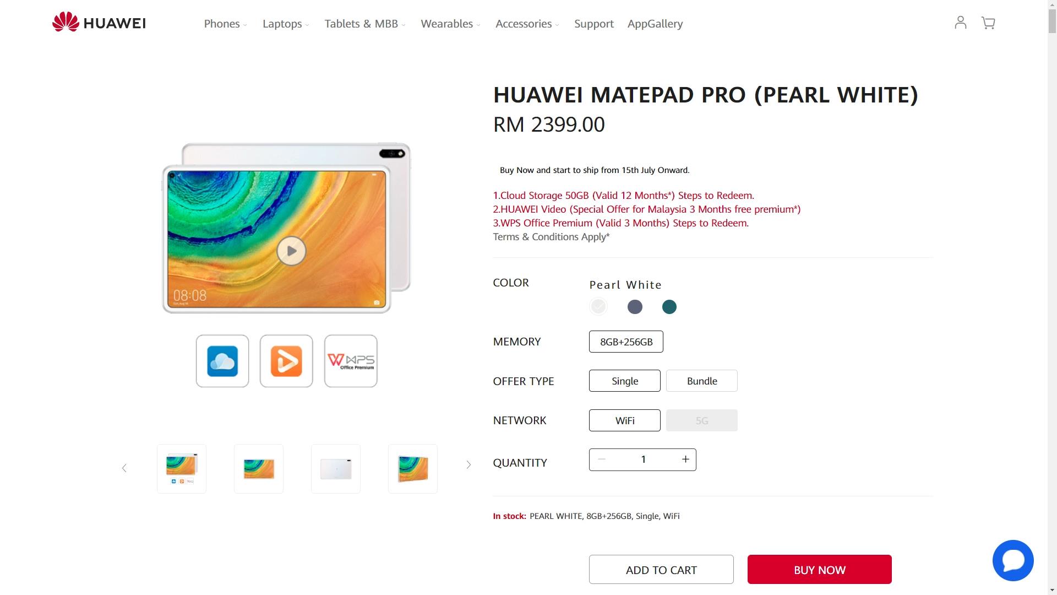Select the WPS Office Premium icon
Screen dimensions: 1057x595
click(351, 361)
